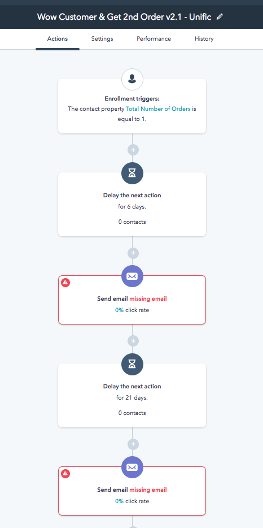Click warning icon on first email action
263x528 pixels.
click(x=65, y=283)
